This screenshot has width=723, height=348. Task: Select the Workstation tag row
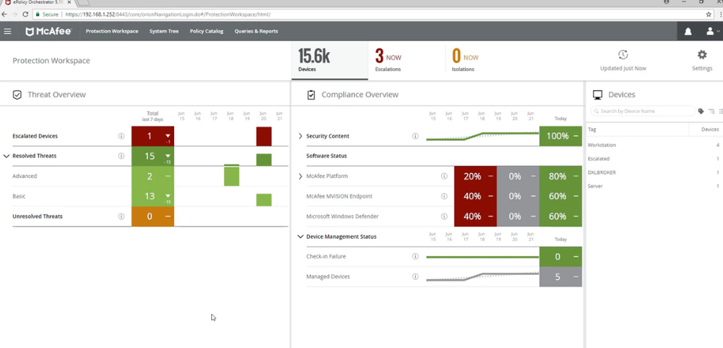point(653,145)
